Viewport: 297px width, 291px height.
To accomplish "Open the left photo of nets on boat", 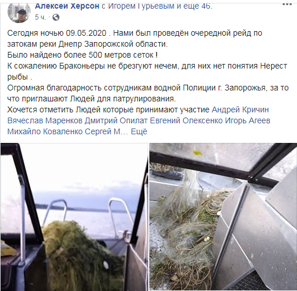I will point(74,217).
